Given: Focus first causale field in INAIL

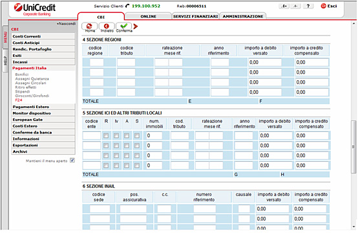Looking at the screenshot, I should 244,209.
